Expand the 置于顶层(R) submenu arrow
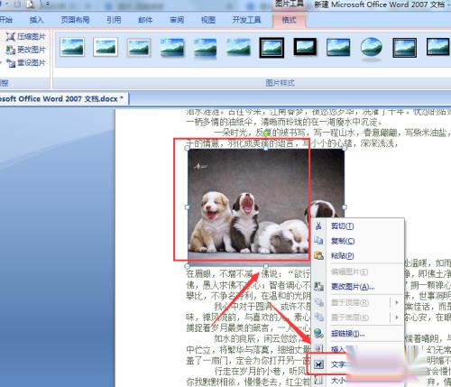 pyautogui.click(x=397, y=302)
